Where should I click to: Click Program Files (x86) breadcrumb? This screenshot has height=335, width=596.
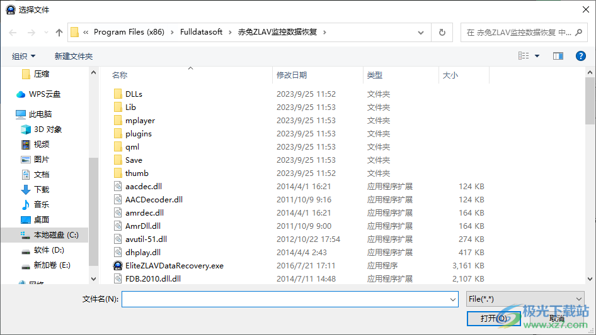[x=129, y=32]
